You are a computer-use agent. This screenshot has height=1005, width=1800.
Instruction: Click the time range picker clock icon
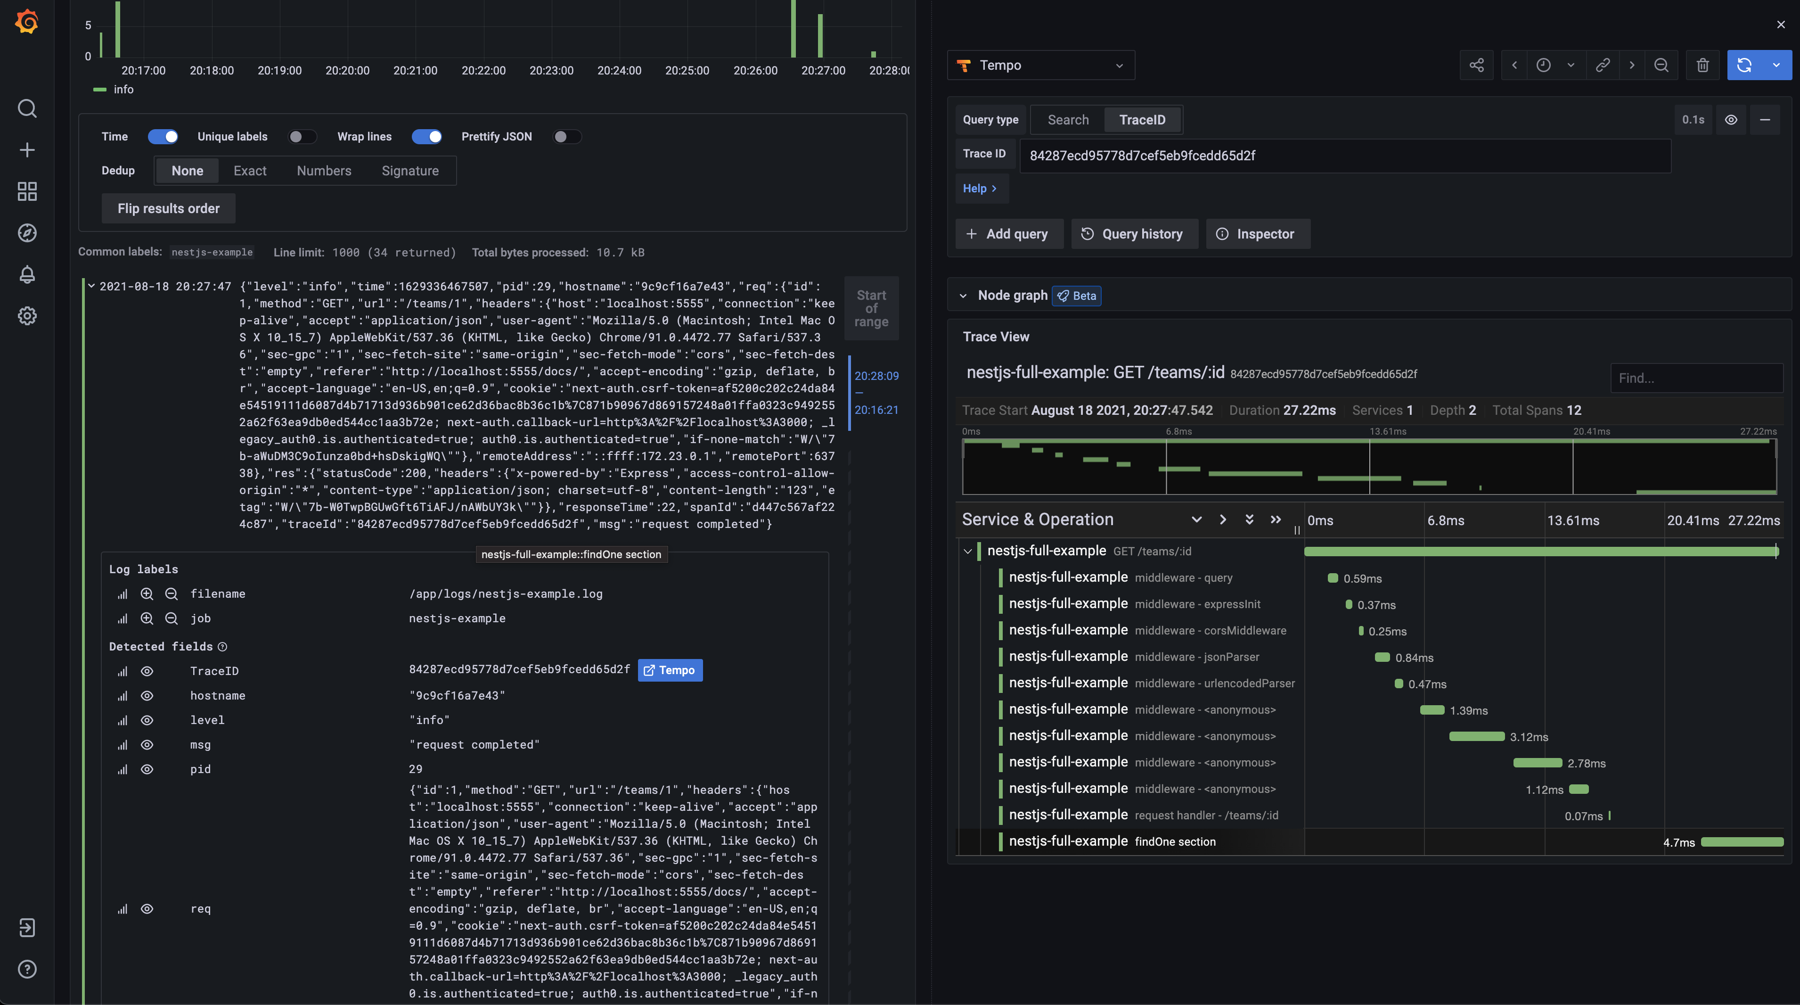[x=1544, y=64]
